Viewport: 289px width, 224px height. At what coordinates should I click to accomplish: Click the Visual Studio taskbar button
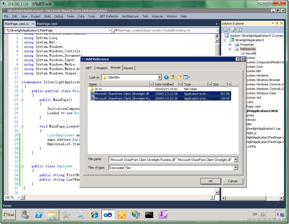coord(108,215)
